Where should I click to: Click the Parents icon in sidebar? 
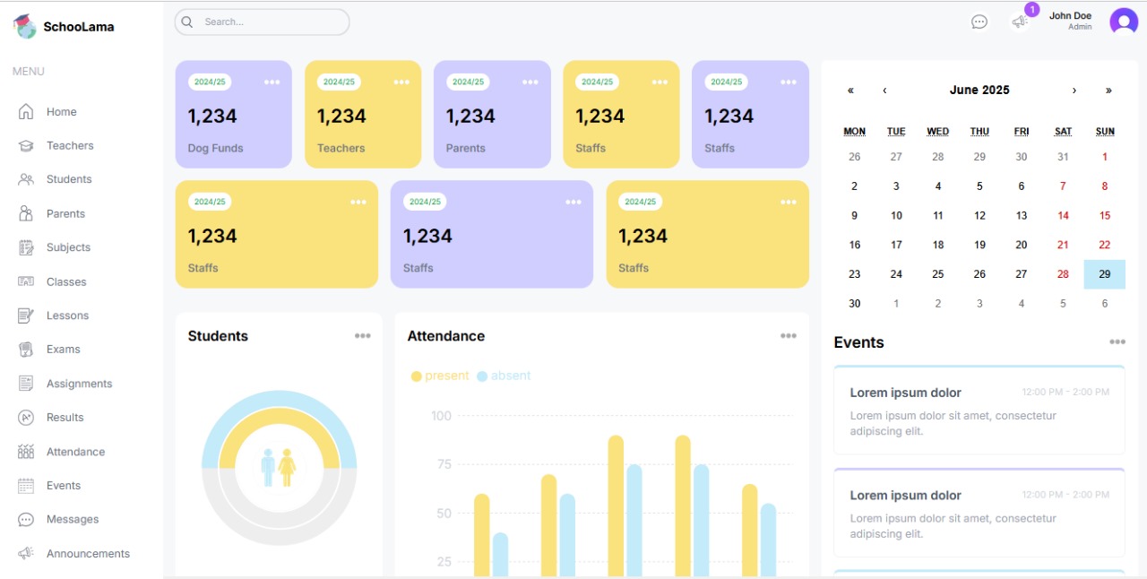pos(26,213)
